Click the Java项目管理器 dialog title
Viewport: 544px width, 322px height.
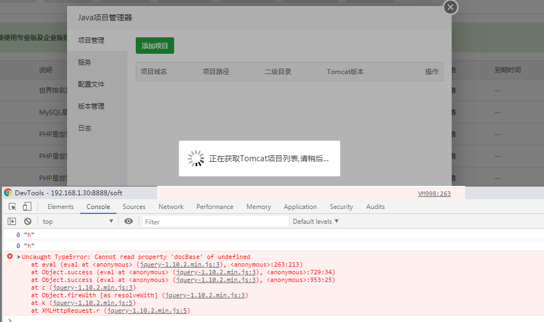(105, 18)
